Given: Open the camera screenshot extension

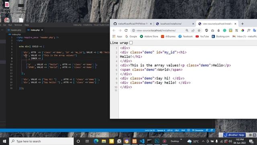Looking at the screenshot, I should pyautogui.click(x=212, y=31).
